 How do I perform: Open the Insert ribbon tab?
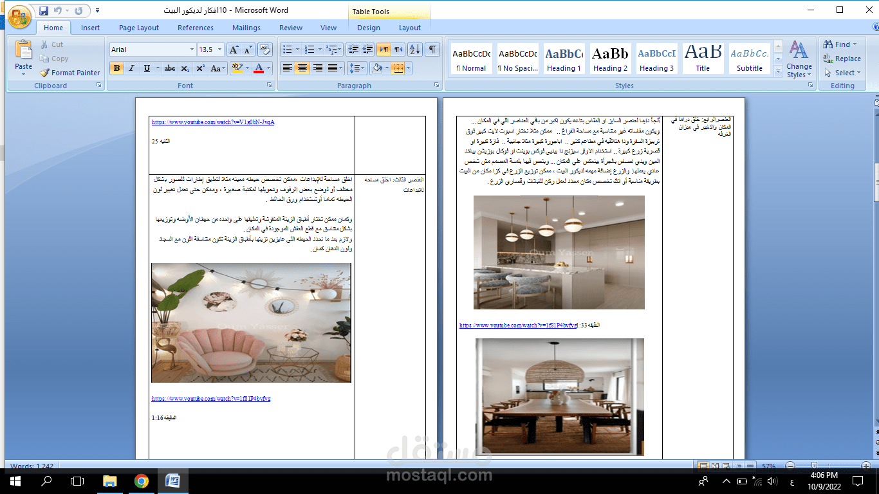pos(90,28)
